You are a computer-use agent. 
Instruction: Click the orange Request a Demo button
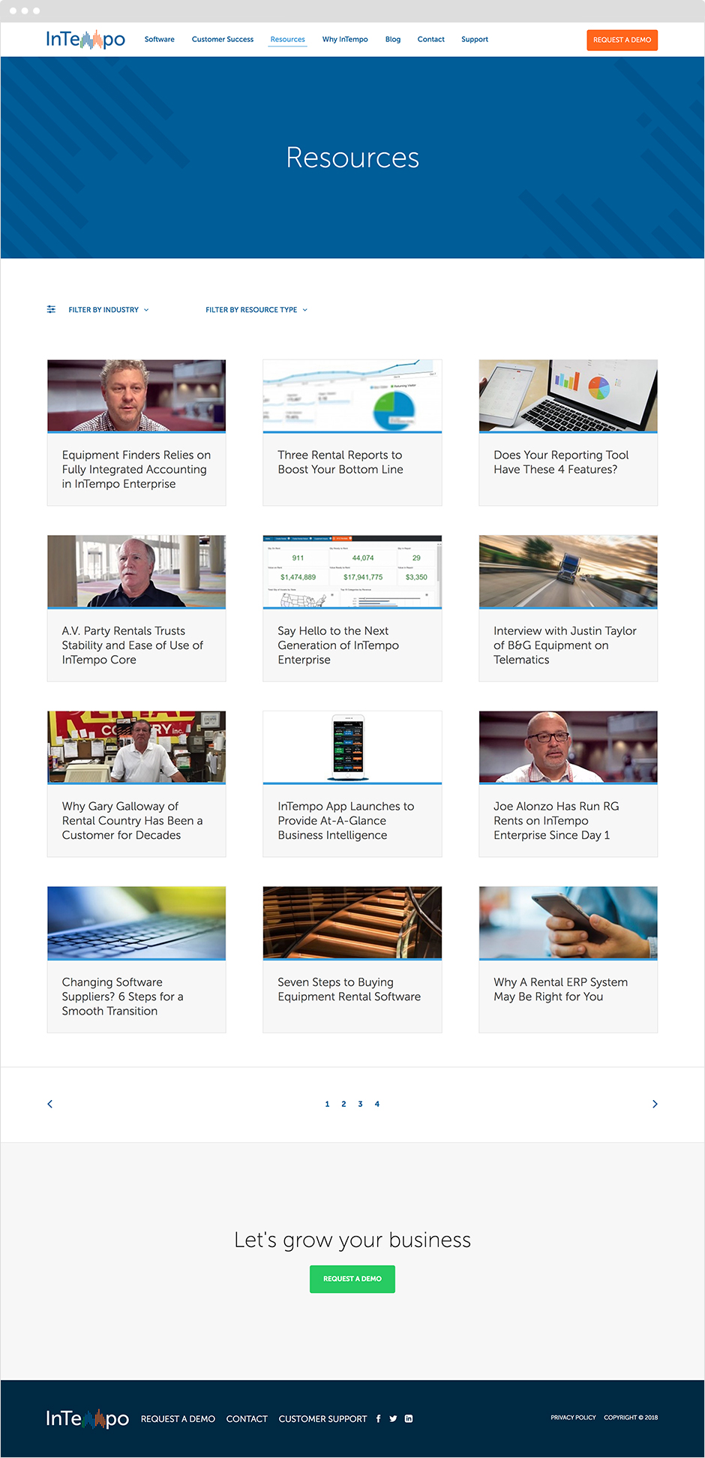622,40
